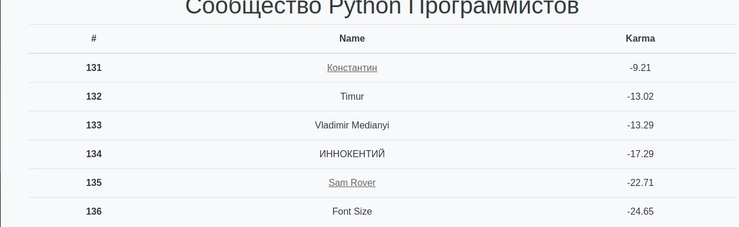Select the ИННОКЕНТИЙ name cell

pyautogui.click(x=352, y=154)
